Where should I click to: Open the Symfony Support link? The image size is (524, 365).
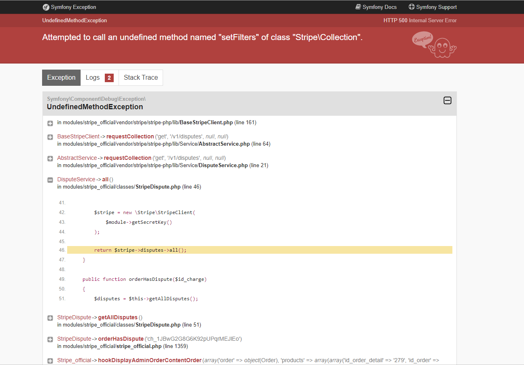433,7
